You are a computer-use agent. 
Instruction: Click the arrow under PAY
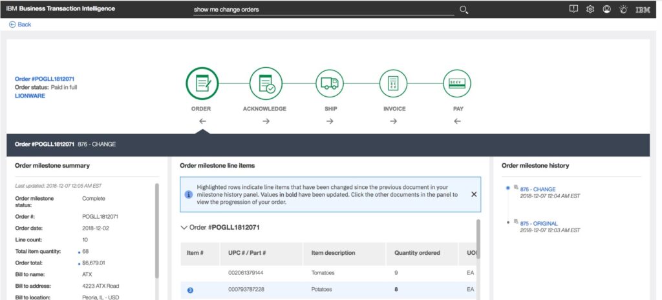point(457,121)
